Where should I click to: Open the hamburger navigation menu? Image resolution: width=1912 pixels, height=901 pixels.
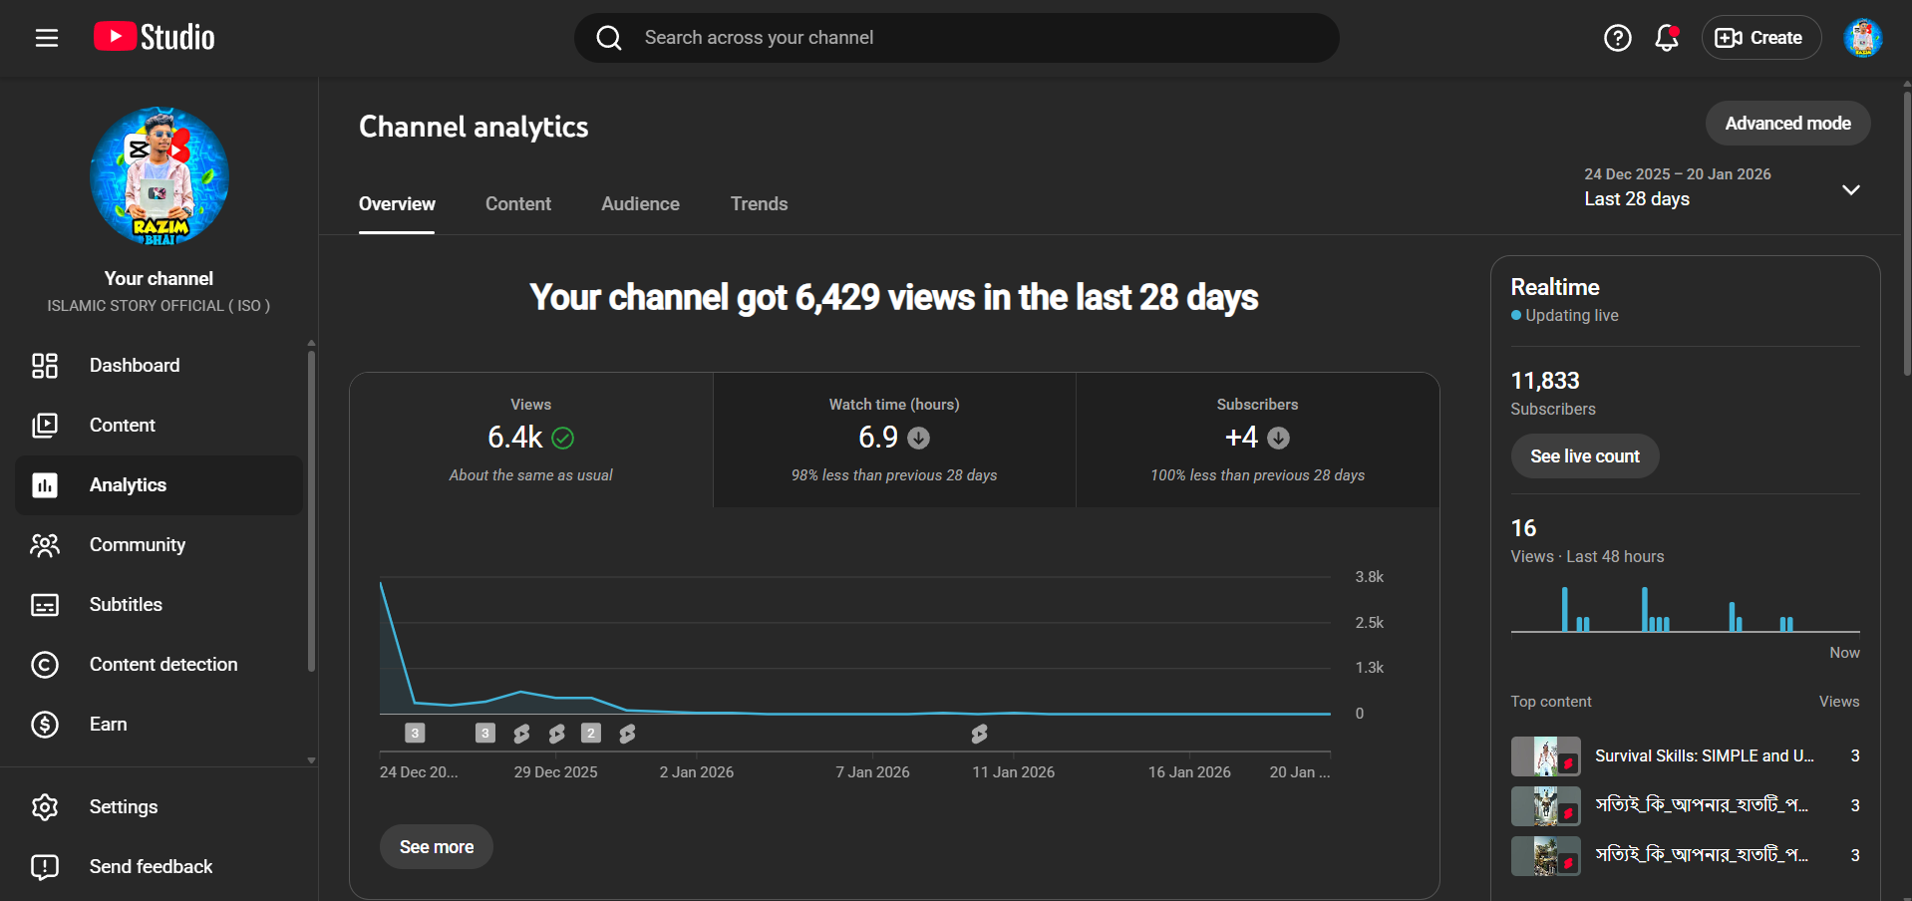point(47,38)
